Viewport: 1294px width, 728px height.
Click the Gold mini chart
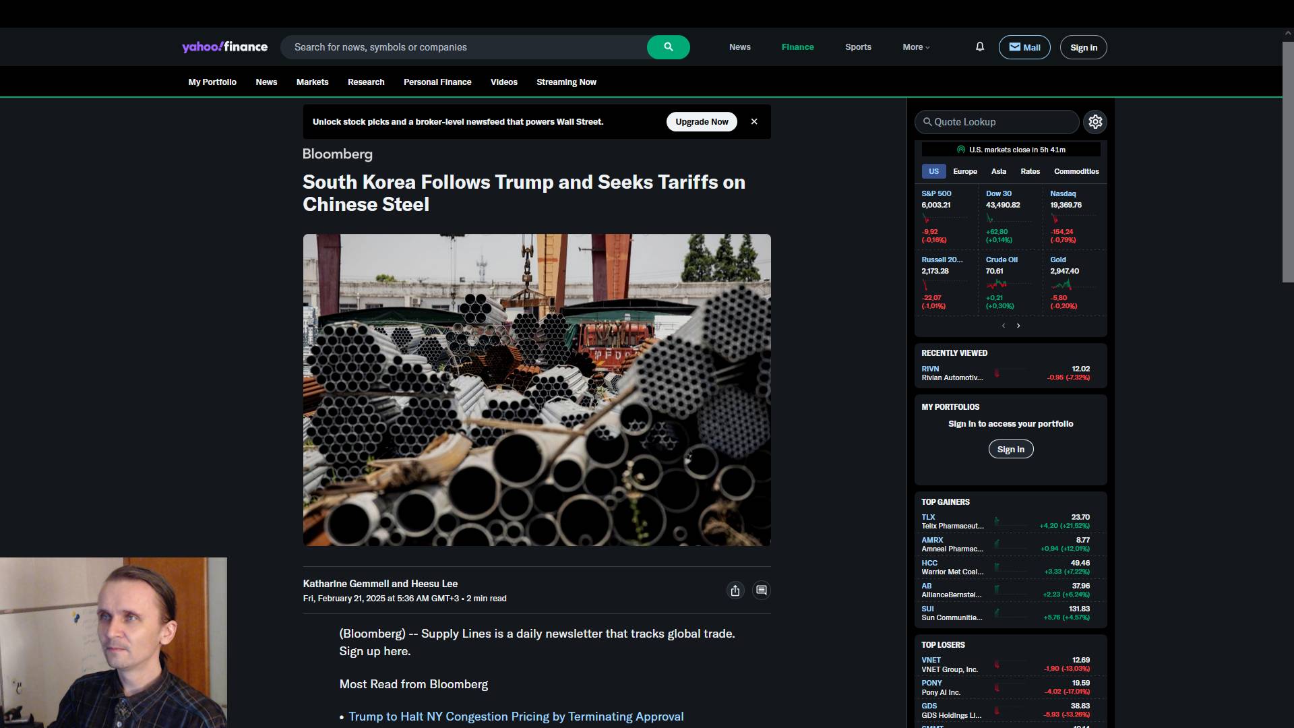click(1072, 284)
